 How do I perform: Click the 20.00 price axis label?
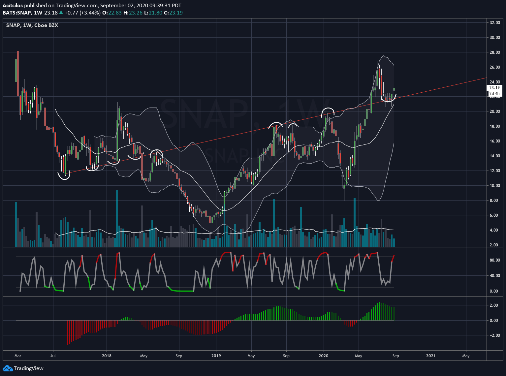[x=494, y=111]
